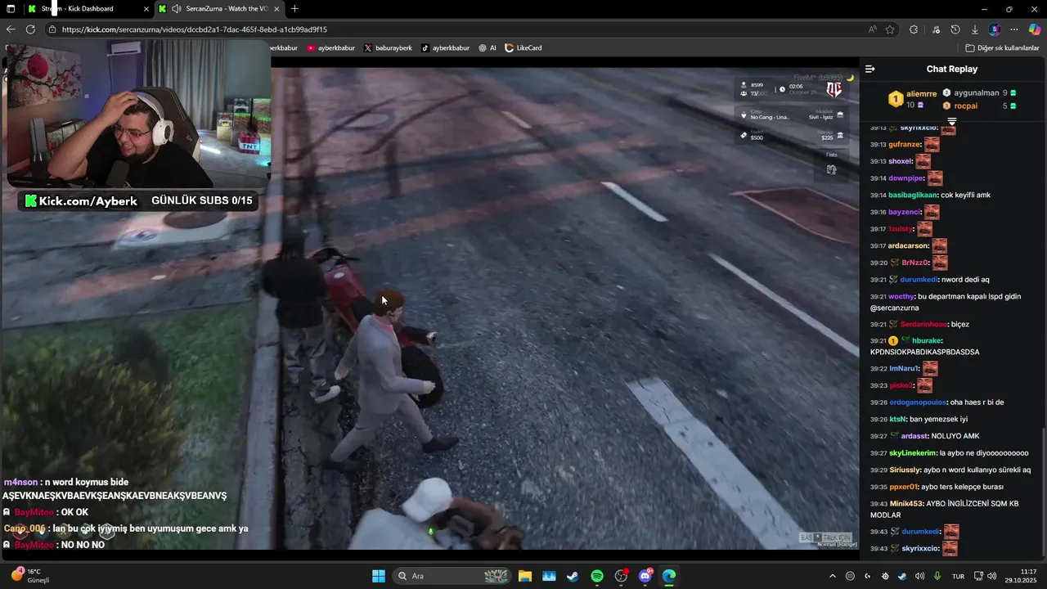Mute the SercanZurna tab audio icon

pos(176,9)
